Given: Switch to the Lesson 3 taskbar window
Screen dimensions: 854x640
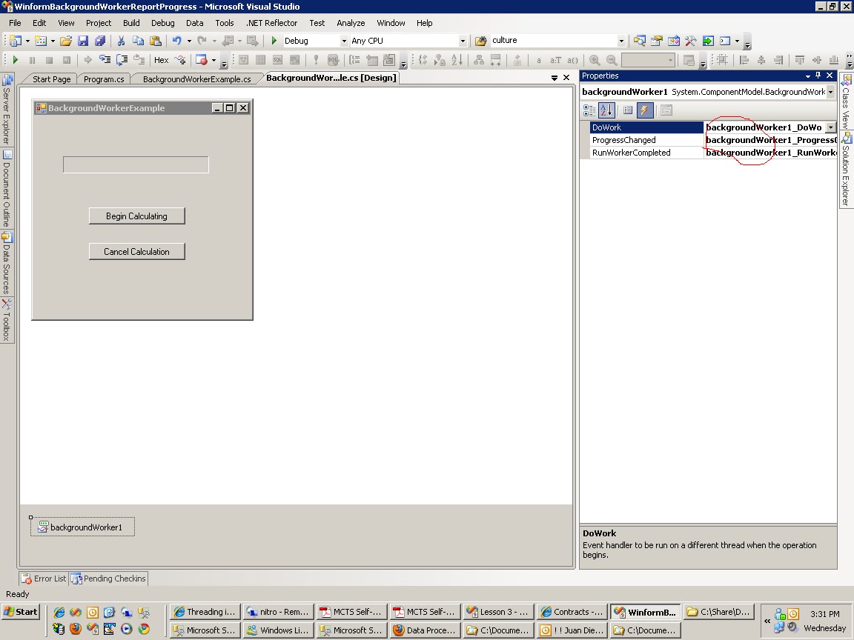Looking at the screenshot, I should [498, 613].
